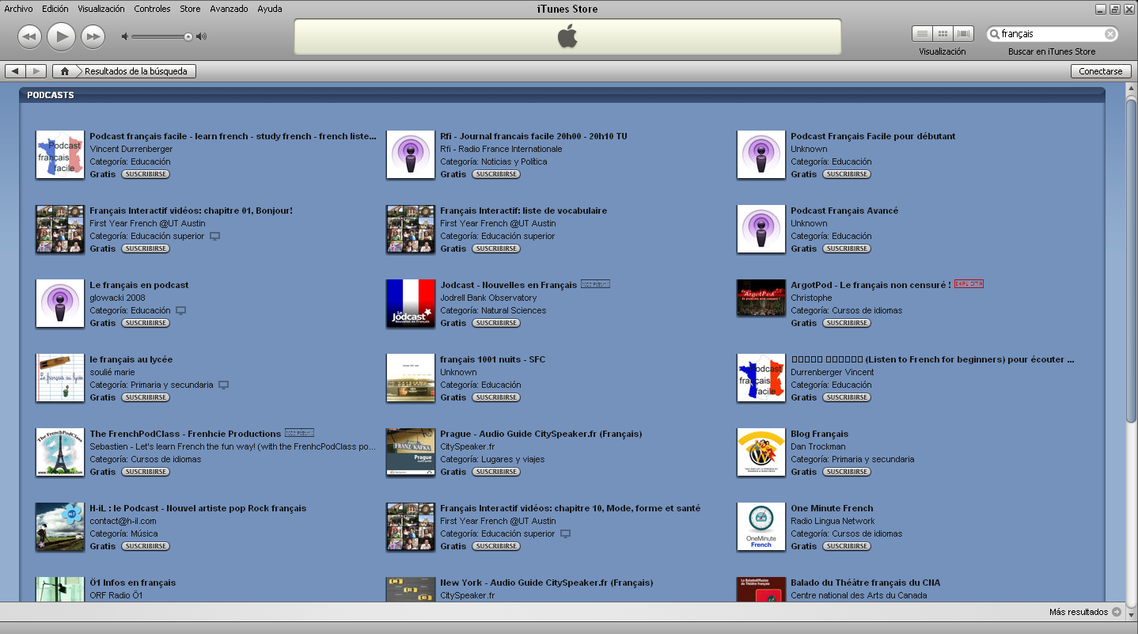Click the fast-forward playback icon

93,36
